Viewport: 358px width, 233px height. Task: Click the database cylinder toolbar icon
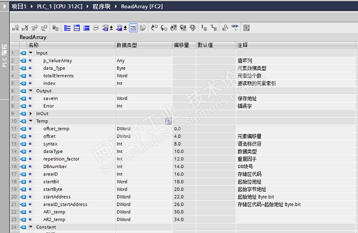click(55, 28)
